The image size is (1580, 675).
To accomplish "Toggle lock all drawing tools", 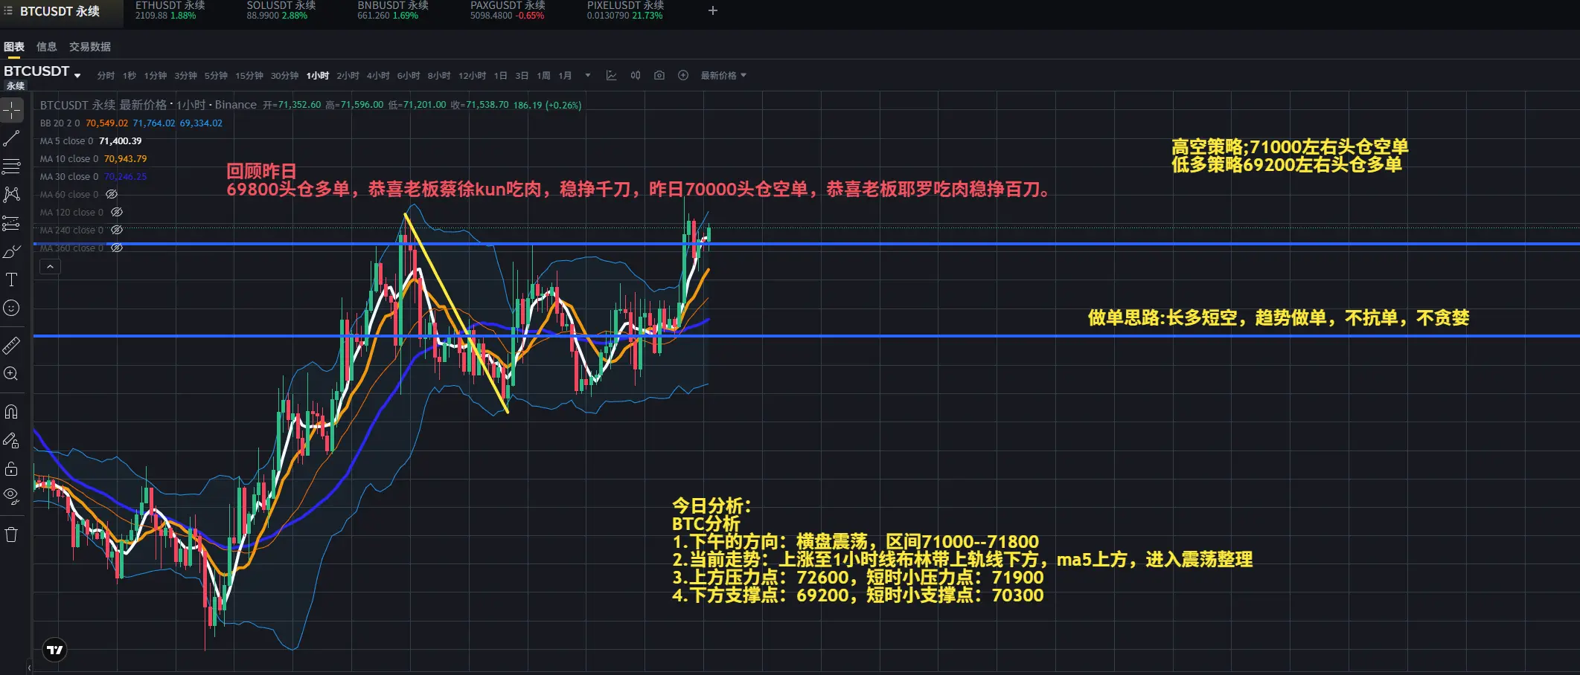I will (12, 469).
